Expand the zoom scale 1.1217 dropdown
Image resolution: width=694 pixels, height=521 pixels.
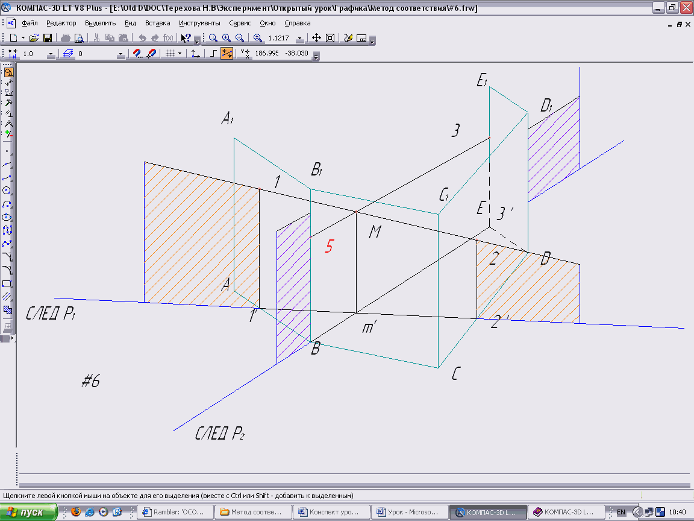[299, 39]
